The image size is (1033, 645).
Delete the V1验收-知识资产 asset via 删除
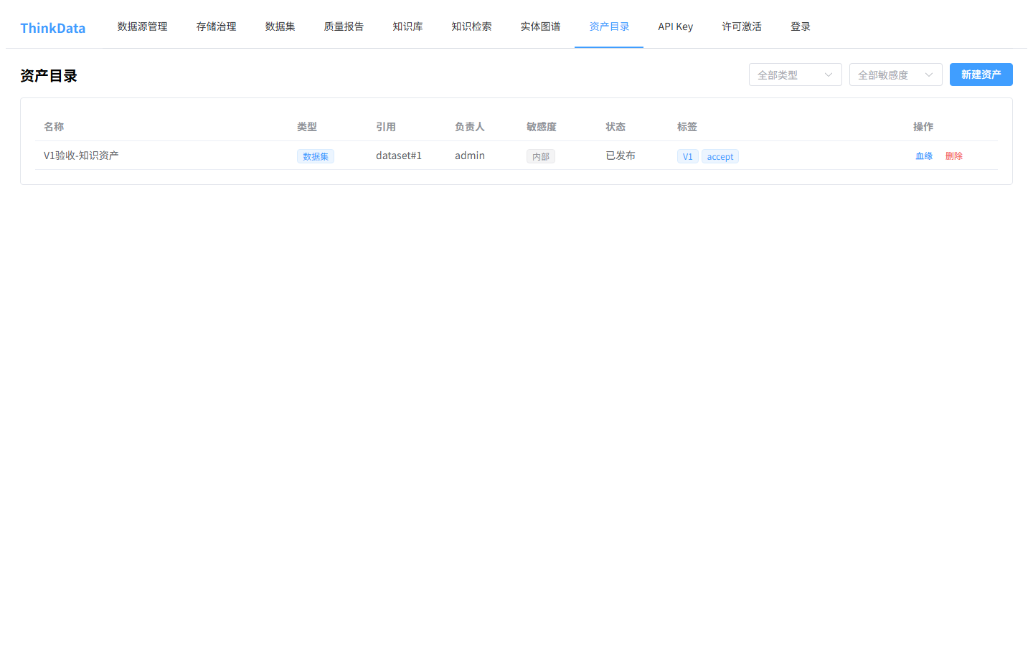[x=954, y=156]
